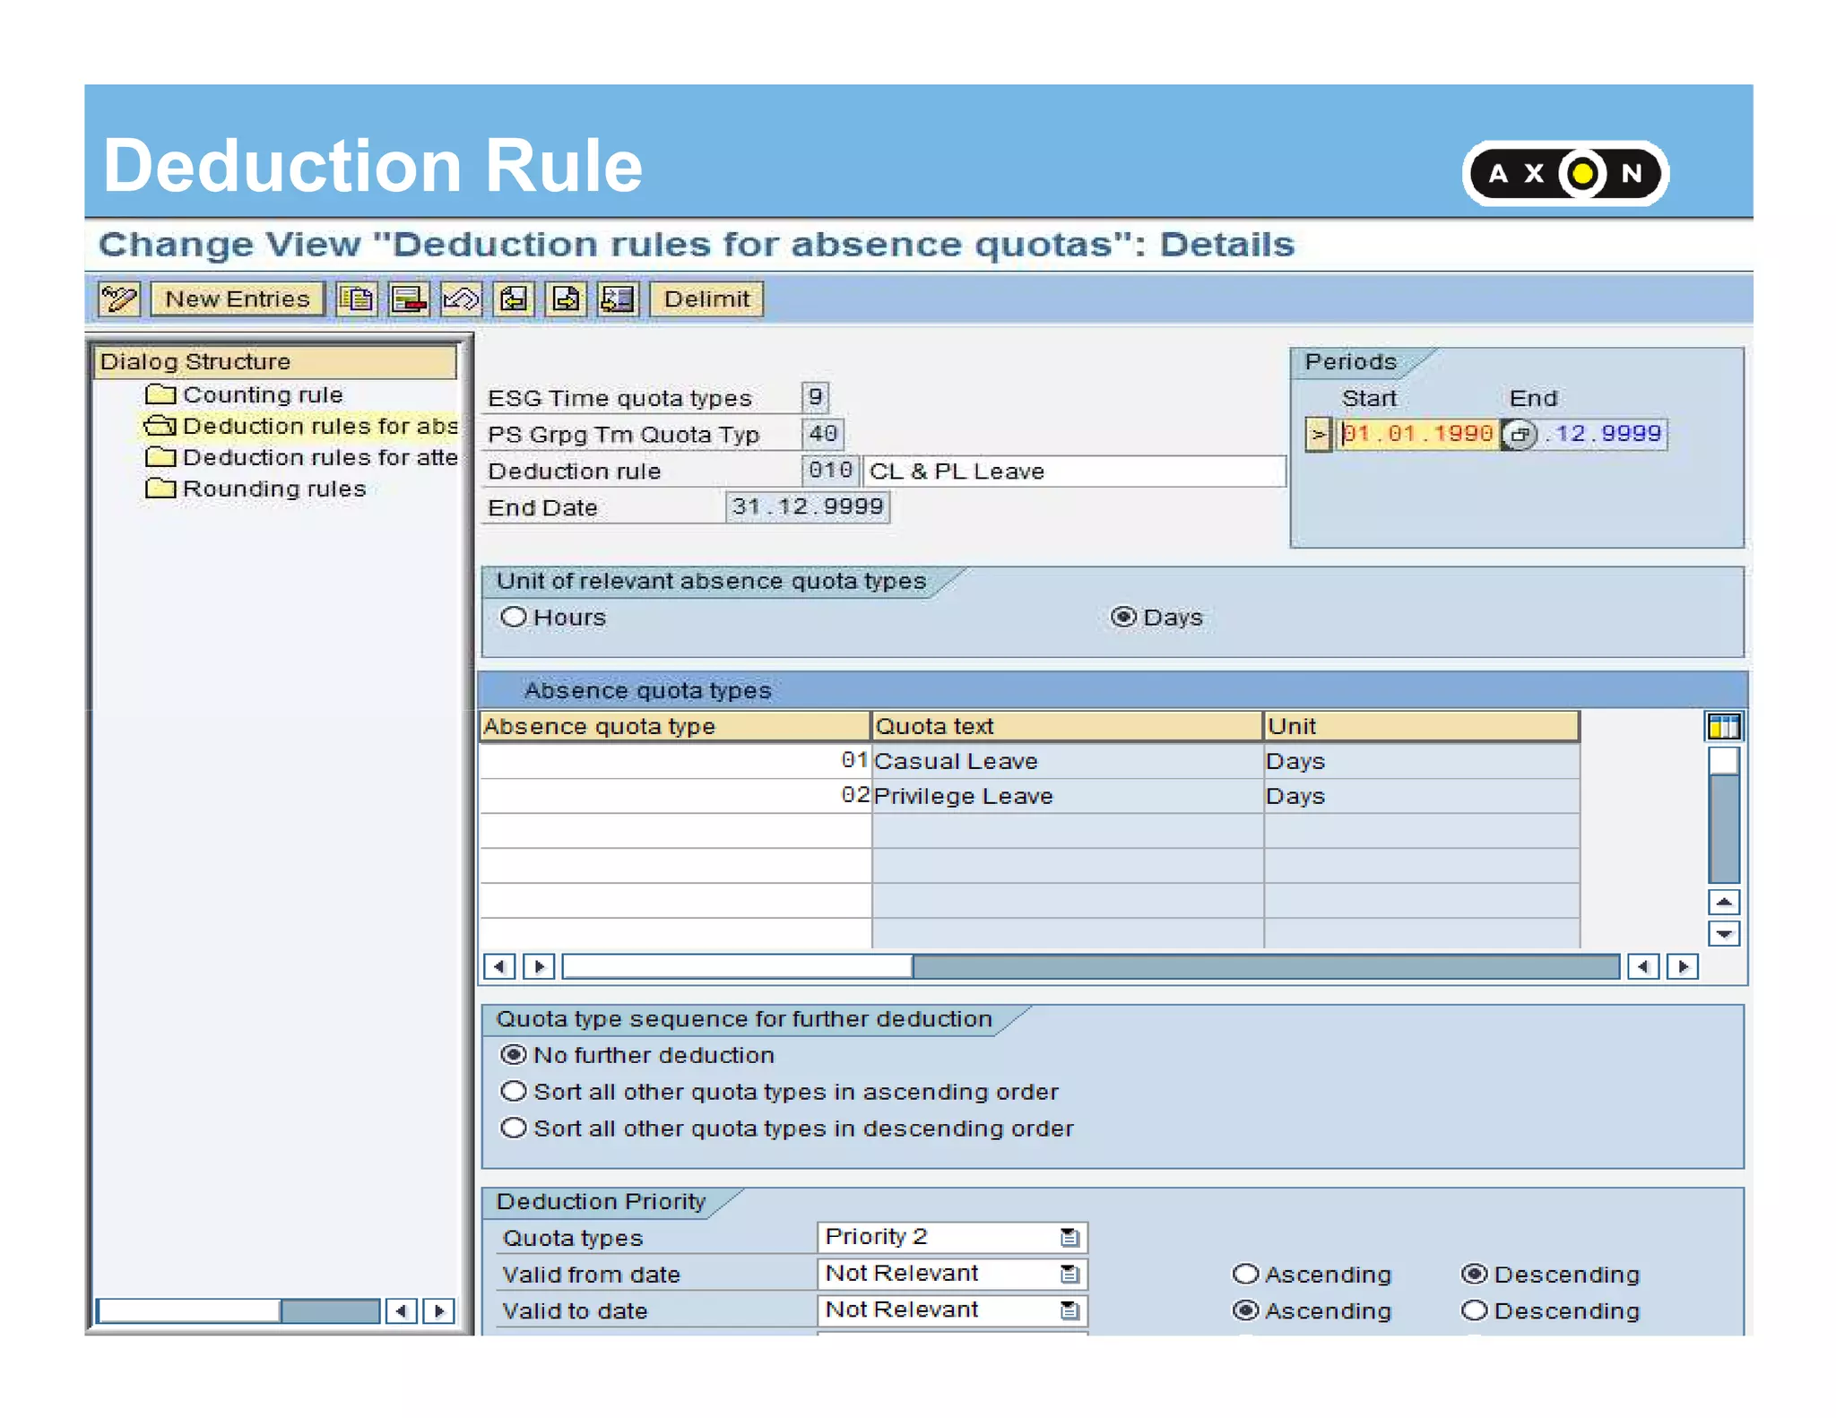Select Ascending for Valid from date
This screenshot has width=1836, height=1418.
click(1245, 1274)
